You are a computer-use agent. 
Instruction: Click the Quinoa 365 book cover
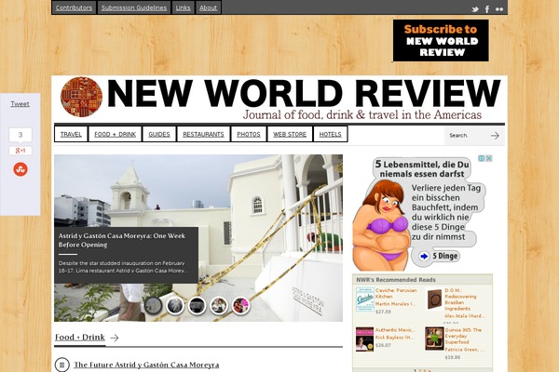[x=434, y=339]
